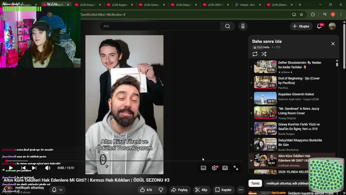Open Güney Kore'nin Farklı Yüzü video
346x195 pixels.
click(x=294, y=129)
